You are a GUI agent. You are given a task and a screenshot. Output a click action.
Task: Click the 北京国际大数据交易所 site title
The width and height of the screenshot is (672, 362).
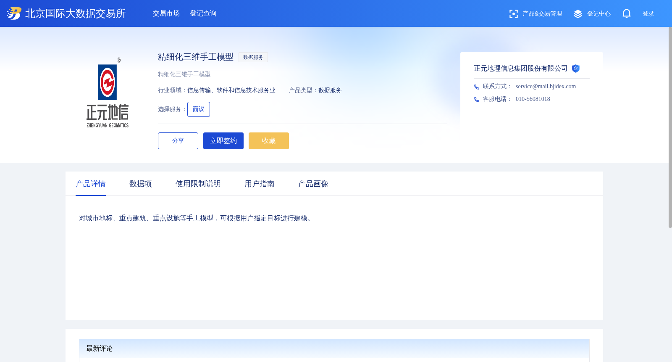pyautogui.click(x=76, y=13)
